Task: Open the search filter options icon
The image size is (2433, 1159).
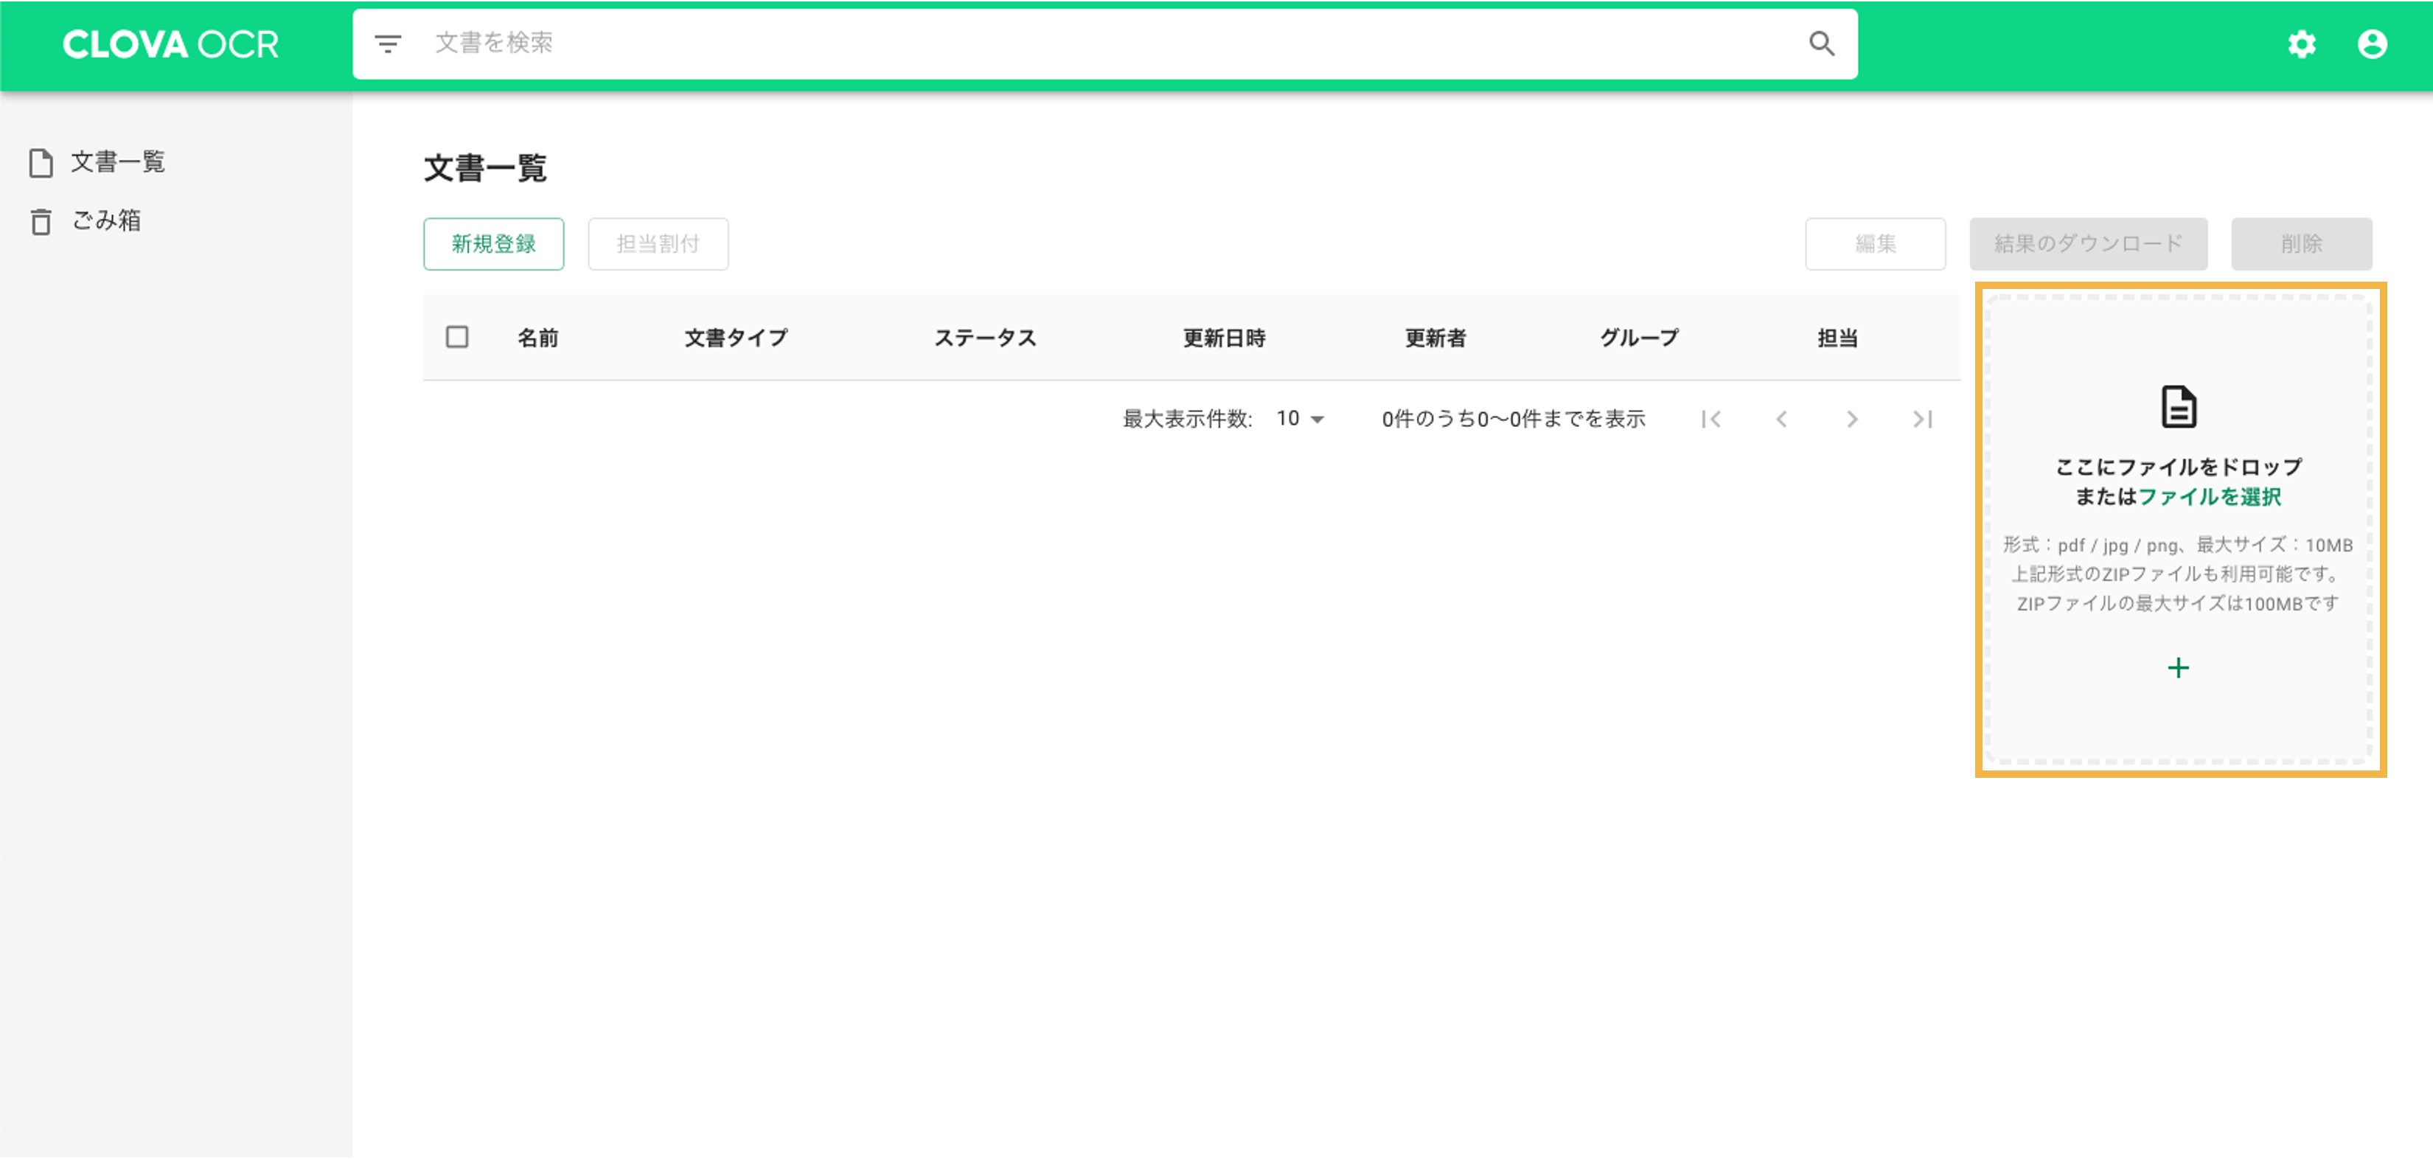Action: point(387,43)
